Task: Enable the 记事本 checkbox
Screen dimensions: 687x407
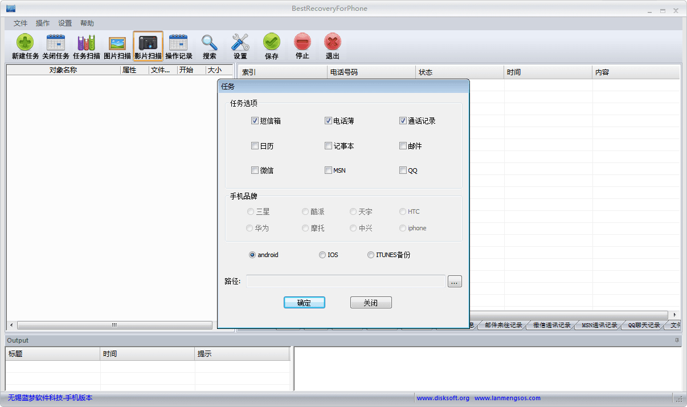Action: [x=328, y=146]
